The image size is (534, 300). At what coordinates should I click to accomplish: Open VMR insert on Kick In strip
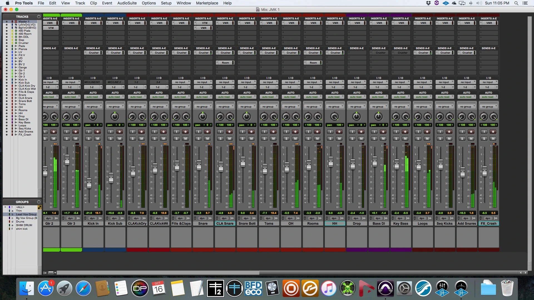pos(93,23)
